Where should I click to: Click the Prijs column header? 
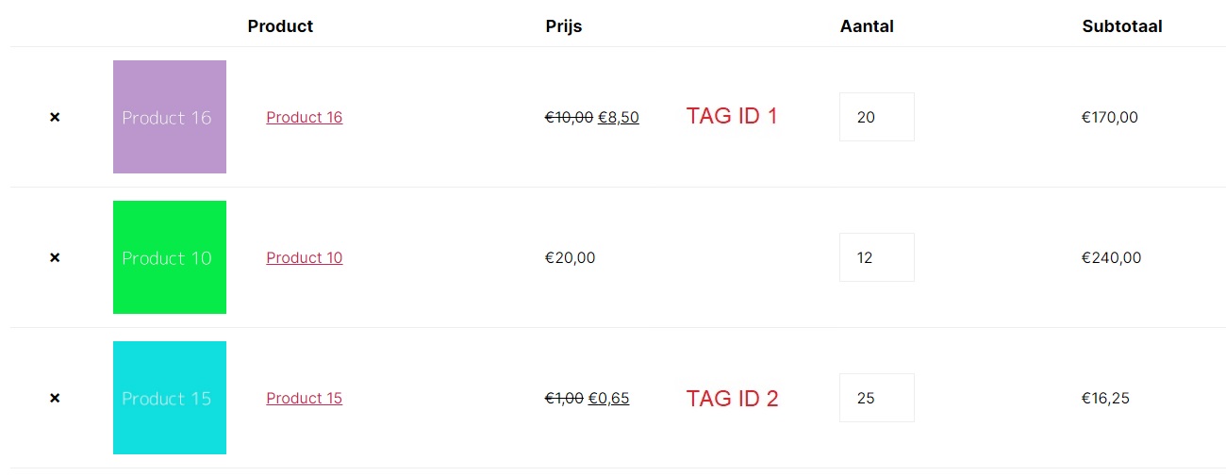[x=564, y=26]
